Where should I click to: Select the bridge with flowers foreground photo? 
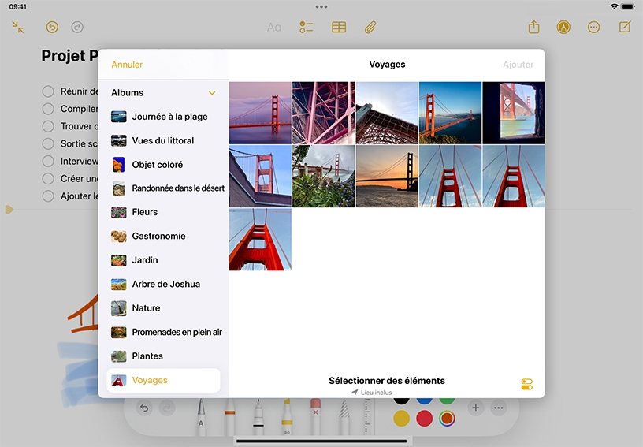coord(324,176)
